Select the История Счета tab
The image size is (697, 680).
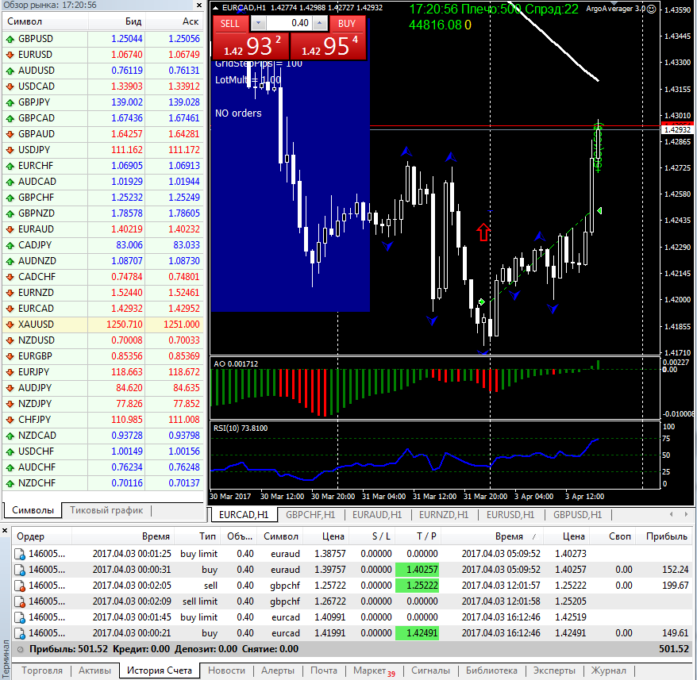pyautogui.click(x=159, y=670)
